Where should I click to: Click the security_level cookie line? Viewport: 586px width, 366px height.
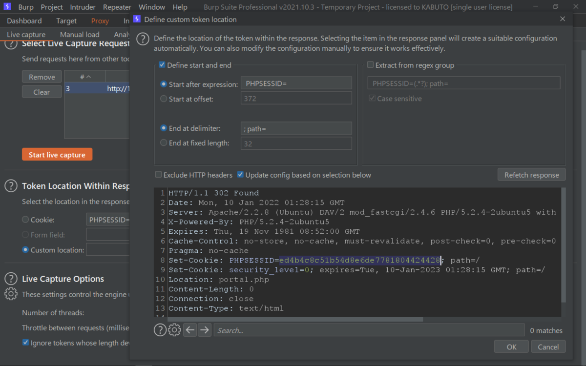pos(357,270)
